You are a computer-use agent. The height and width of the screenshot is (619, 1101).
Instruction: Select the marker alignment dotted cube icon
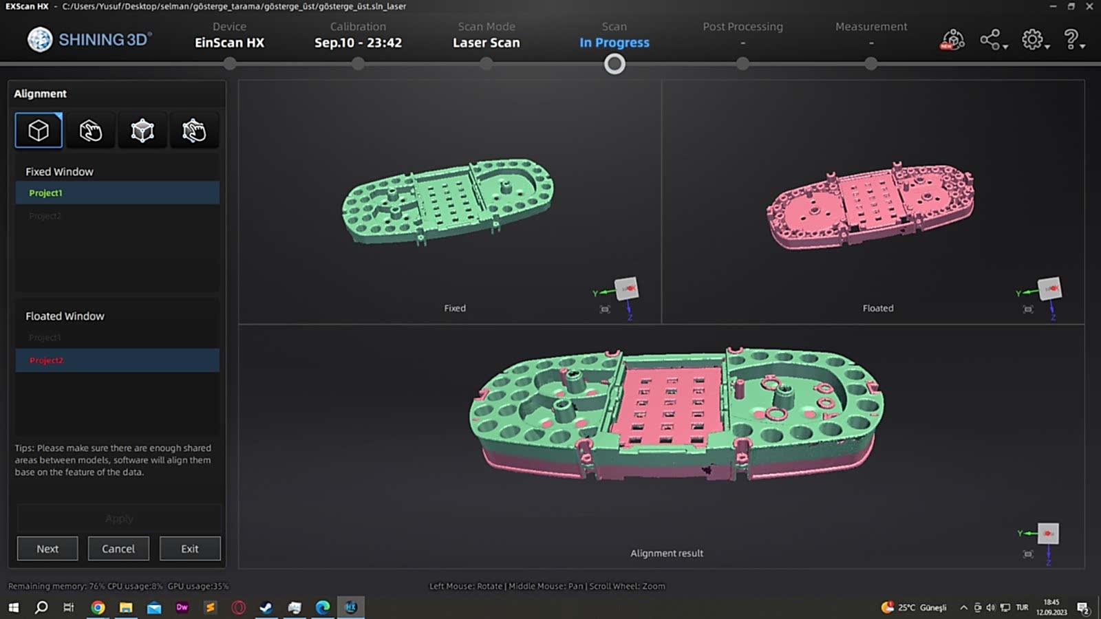pyautogui.click(x=142, y=131)
